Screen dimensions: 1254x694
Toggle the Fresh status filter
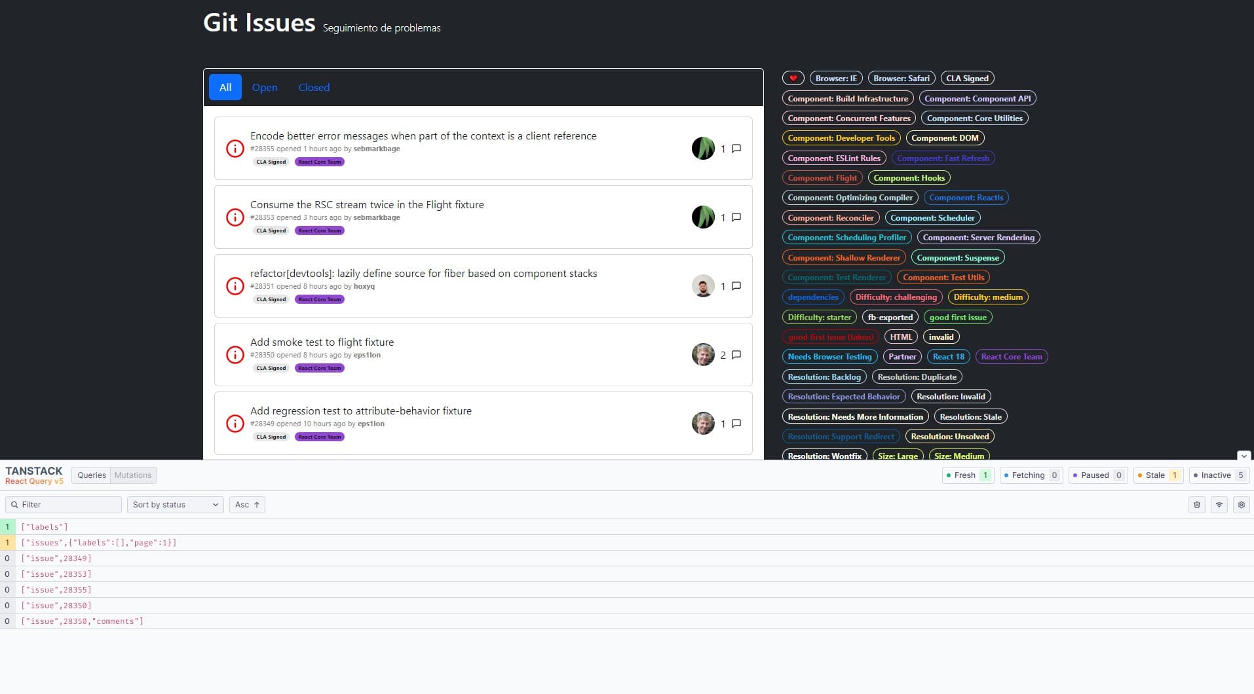click(x=968, y=475)
